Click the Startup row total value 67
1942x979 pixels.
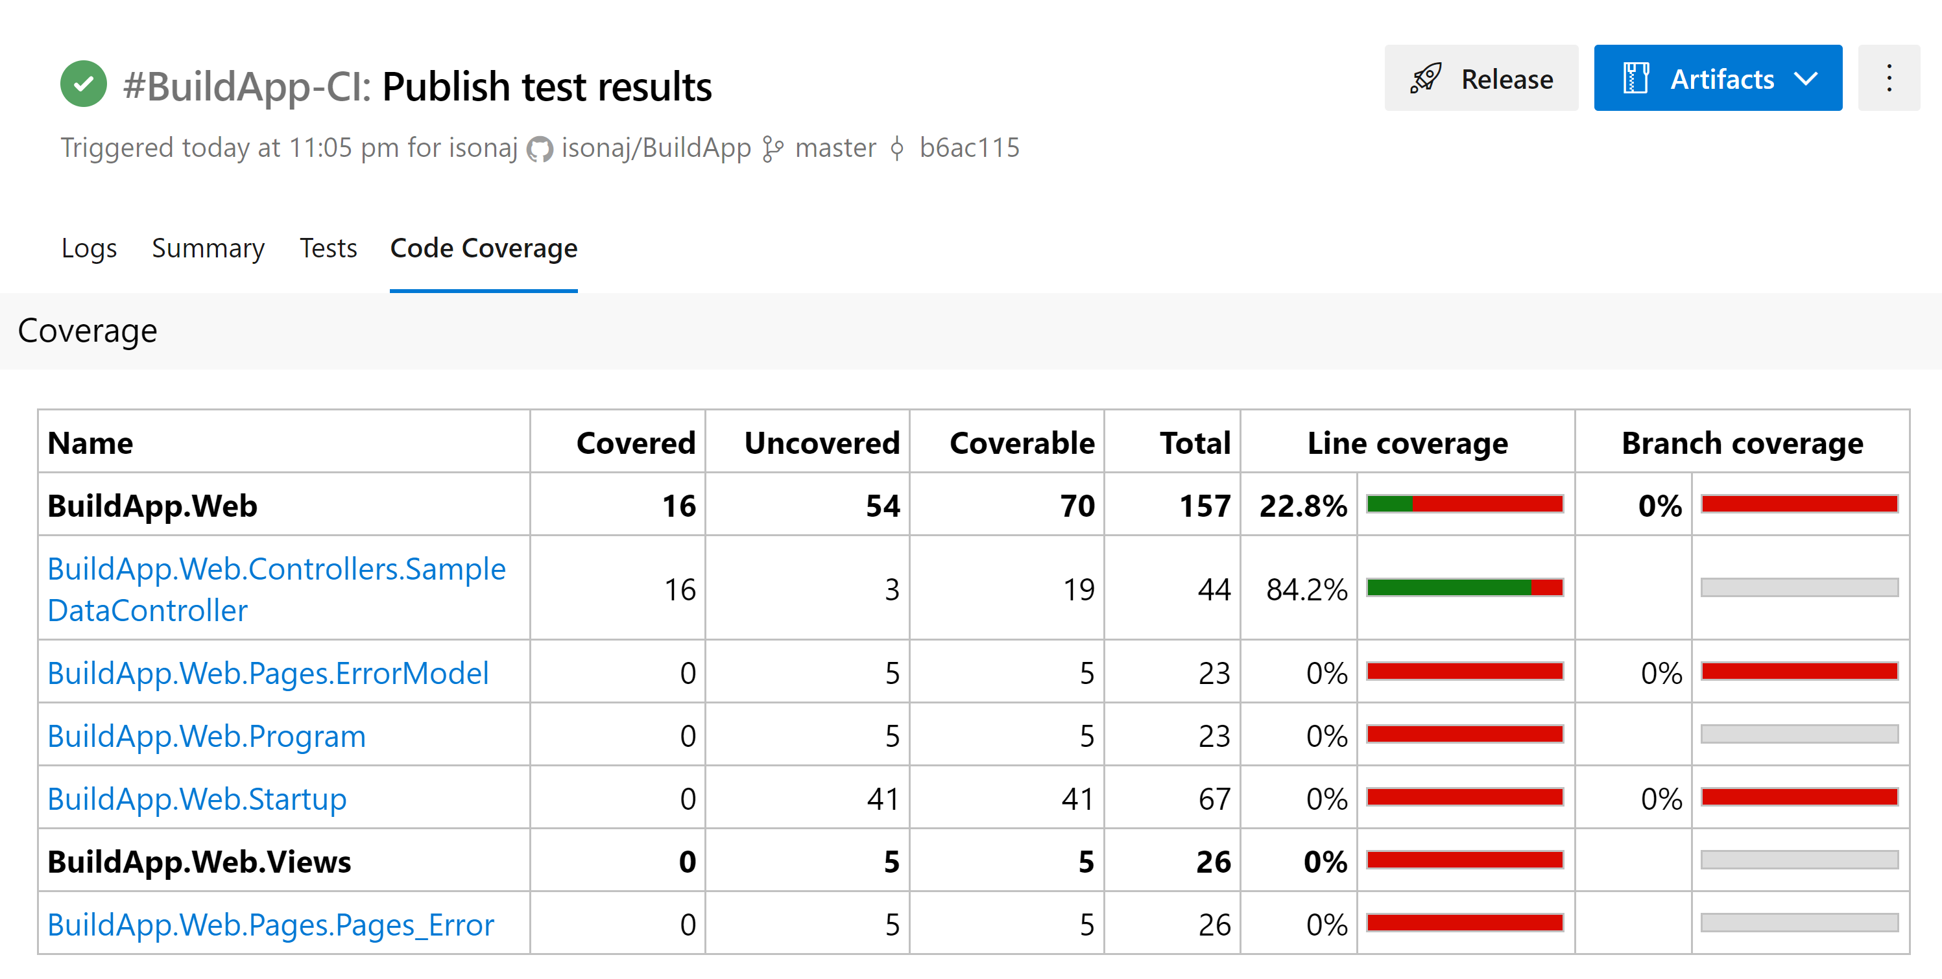coord(1214,799)
